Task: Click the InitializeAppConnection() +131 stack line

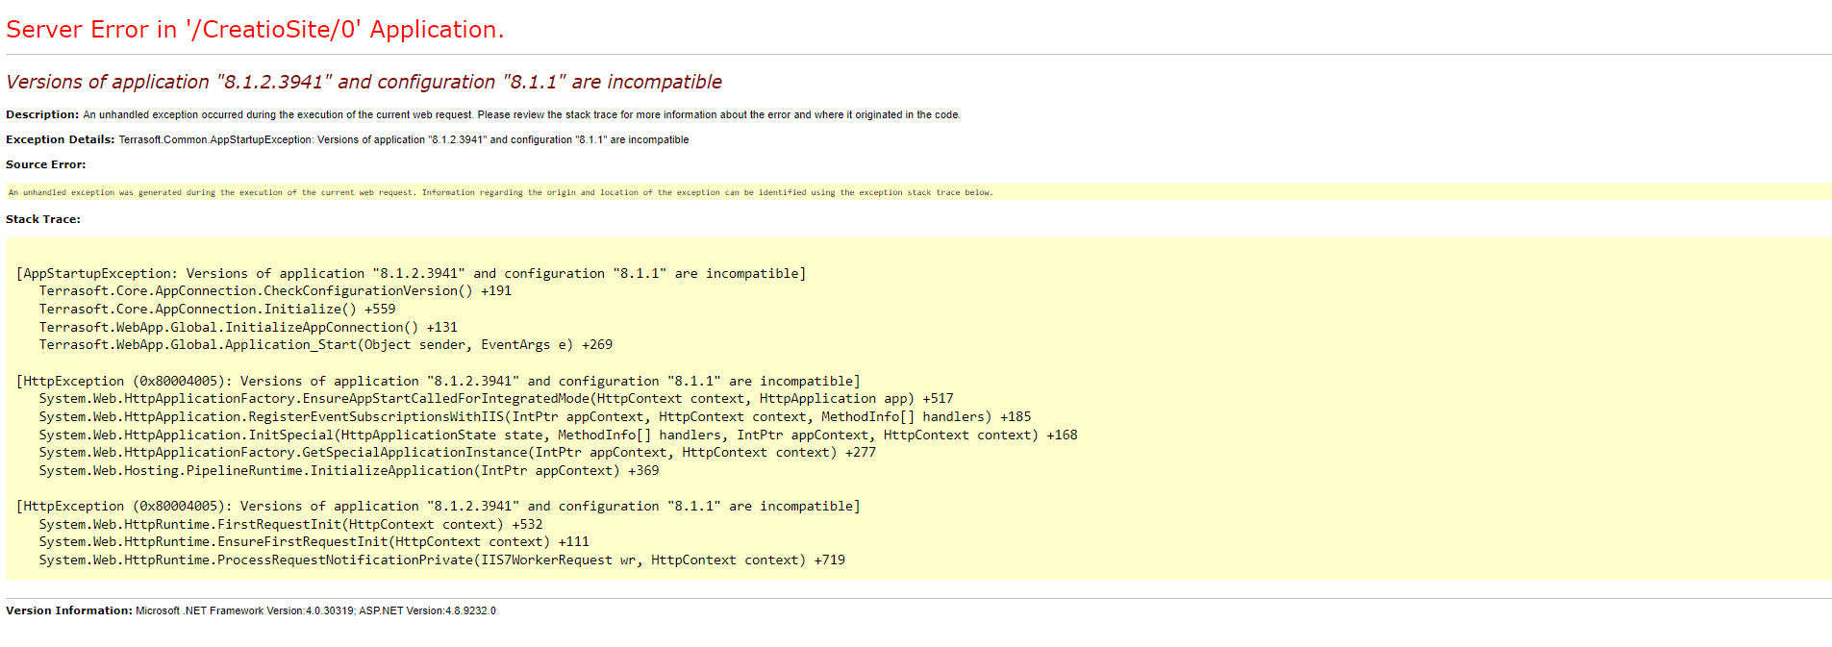Action: pos(248,328)
